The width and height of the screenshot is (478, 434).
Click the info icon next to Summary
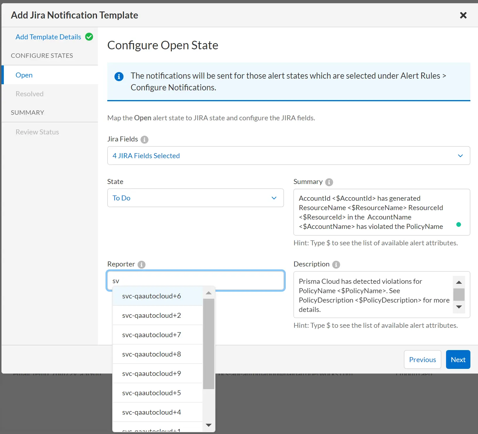pos(329,182)
